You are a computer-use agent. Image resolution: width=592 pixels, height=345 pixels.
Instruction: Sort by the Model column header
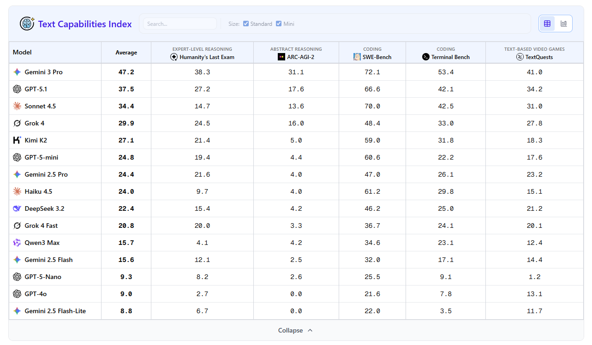click(55, 53)
